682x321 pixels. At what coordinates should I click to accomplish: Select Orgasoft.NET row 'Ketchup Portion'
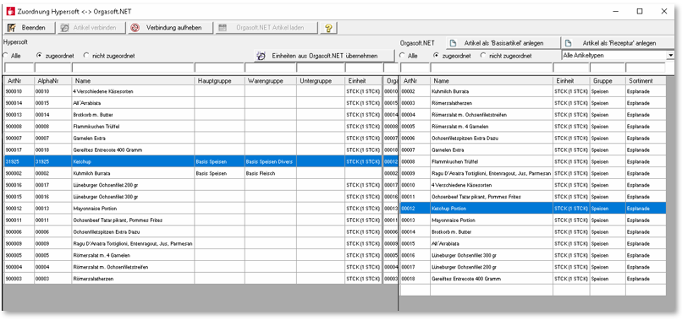pos(533,209)
